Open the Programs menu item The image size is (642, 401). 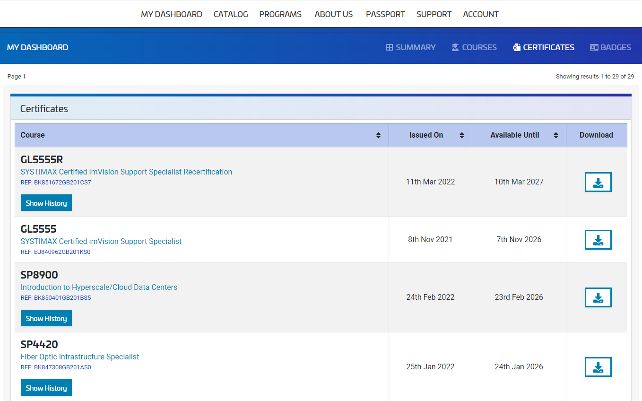[x=280, y=14]
